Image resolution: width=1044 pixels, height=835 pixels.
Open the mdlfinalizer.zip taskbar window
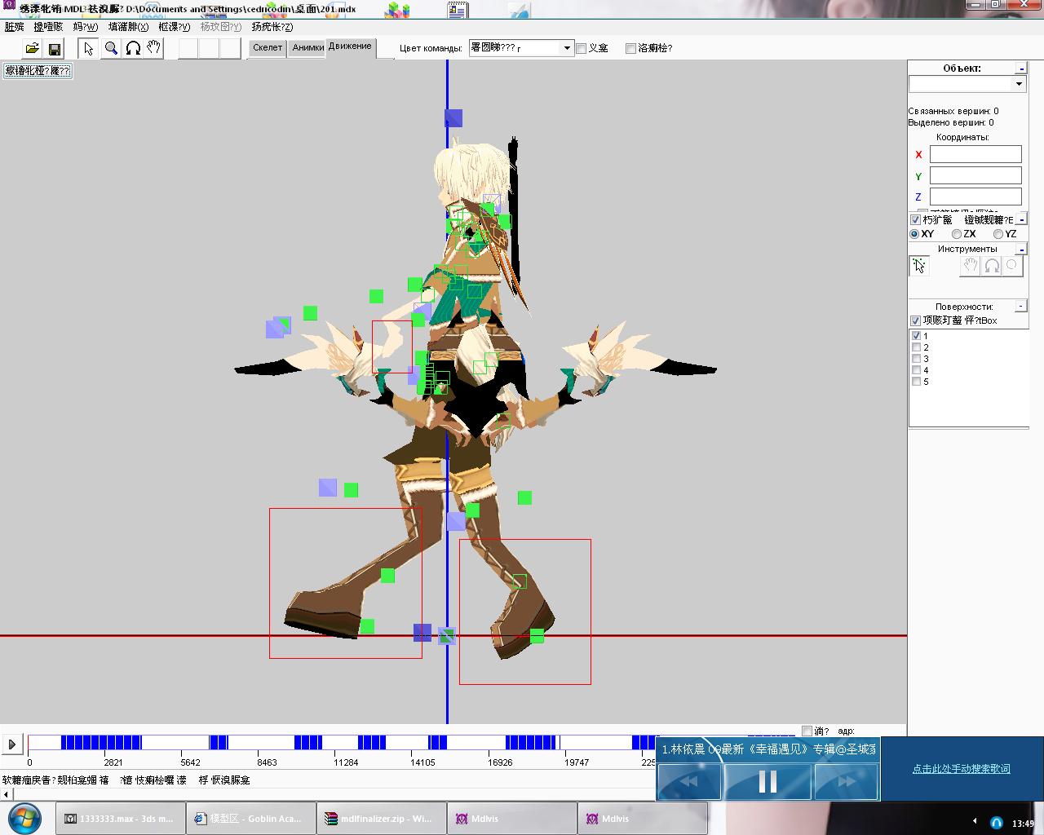[x=381, y=819]
